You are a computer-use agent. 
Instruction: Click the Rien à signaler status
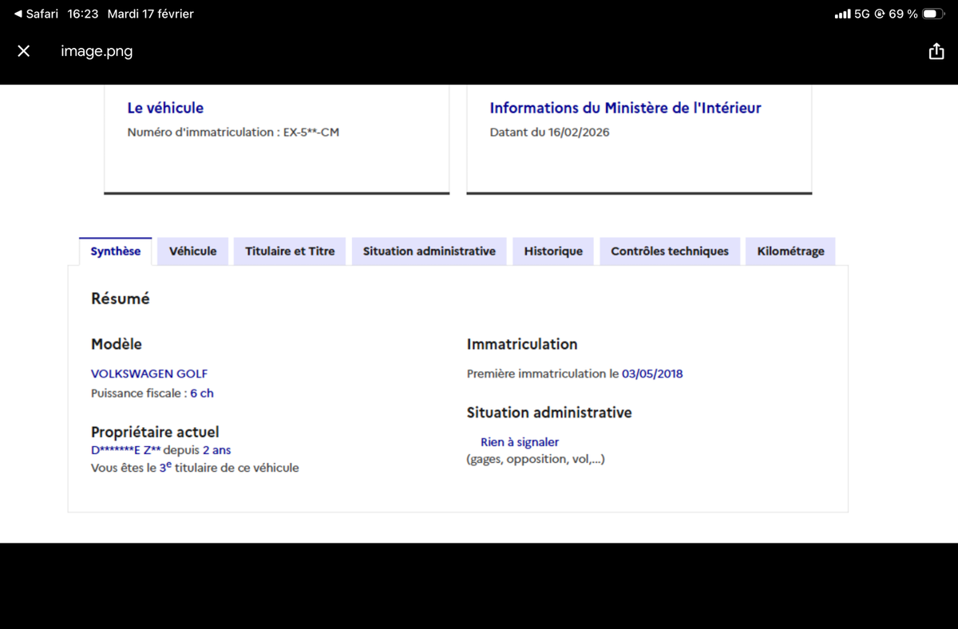[520, 442]
